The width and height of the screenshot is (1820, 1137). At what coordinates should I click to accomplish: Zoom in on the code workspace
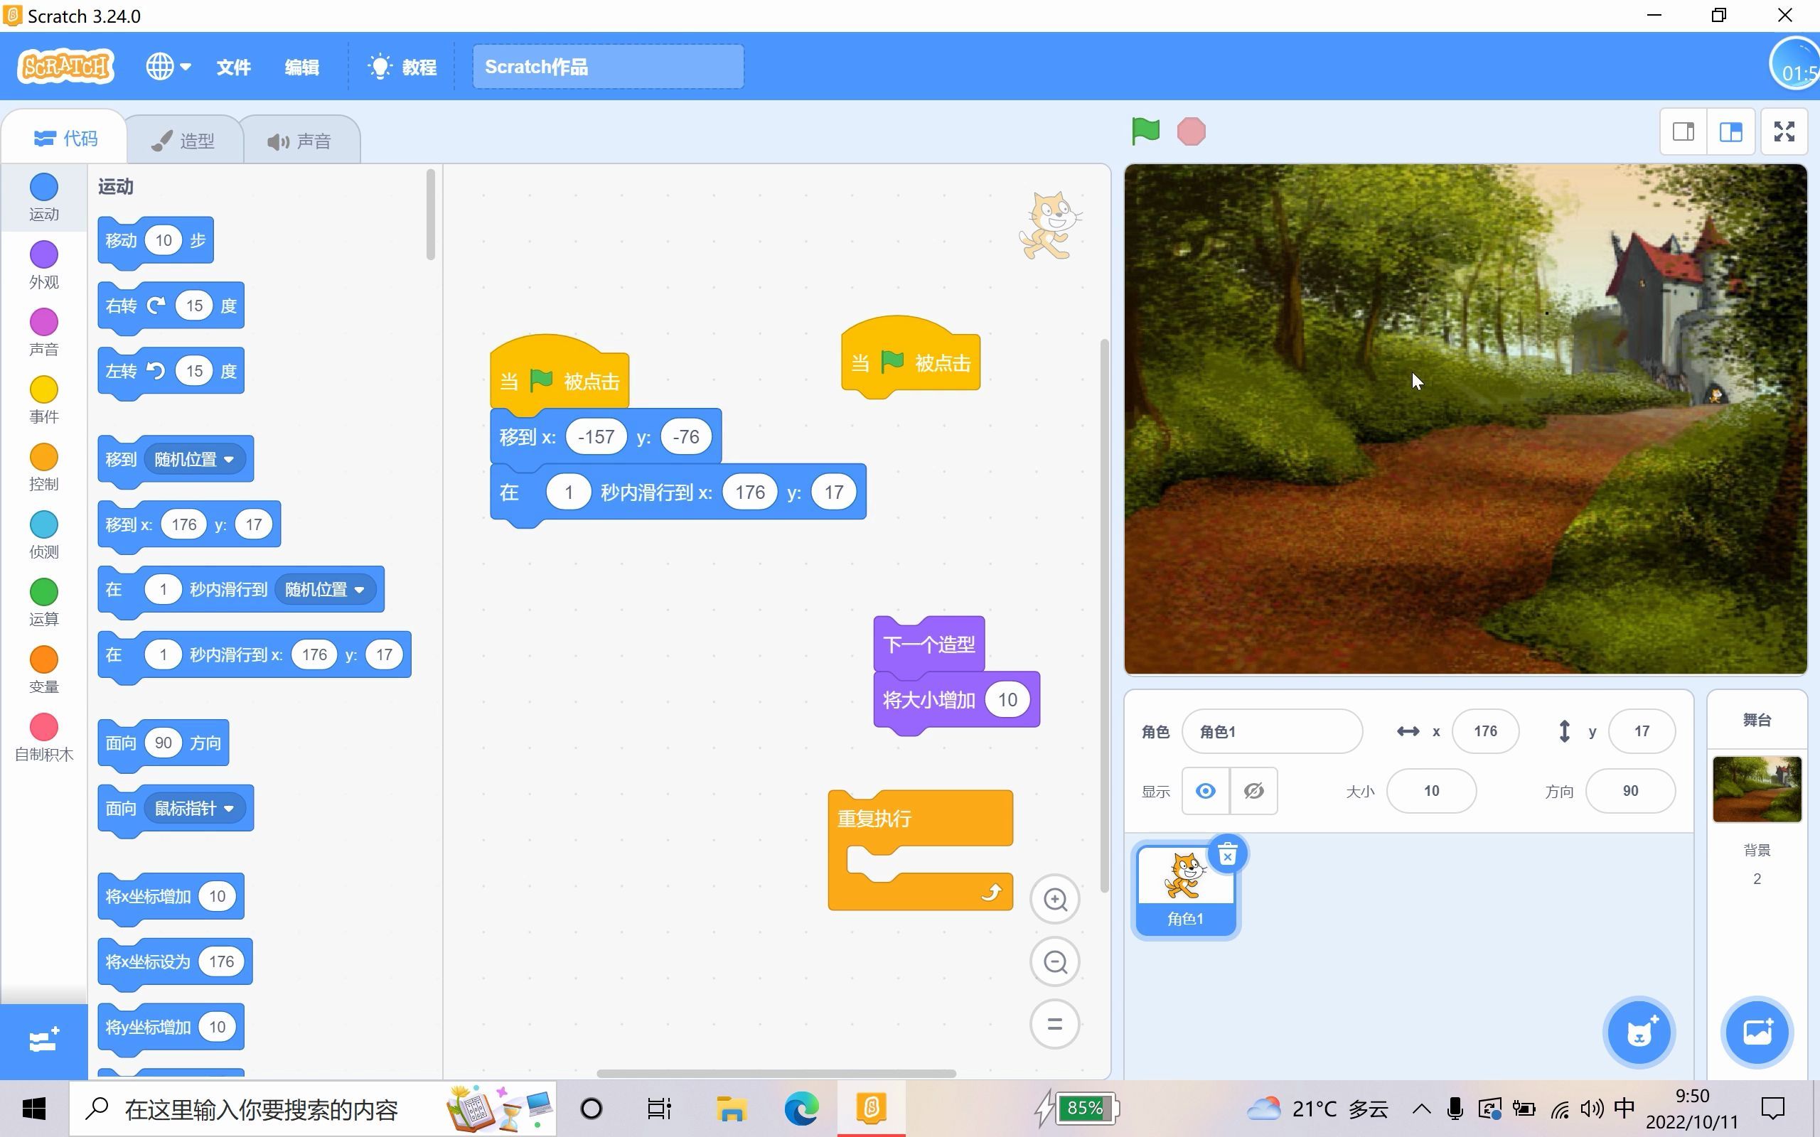1055,900
